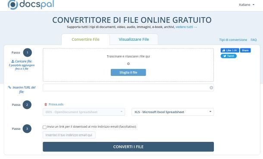Click the CONVERTI I FILE button
Viewport: 263px width, 159px height.
pos(128,147)
